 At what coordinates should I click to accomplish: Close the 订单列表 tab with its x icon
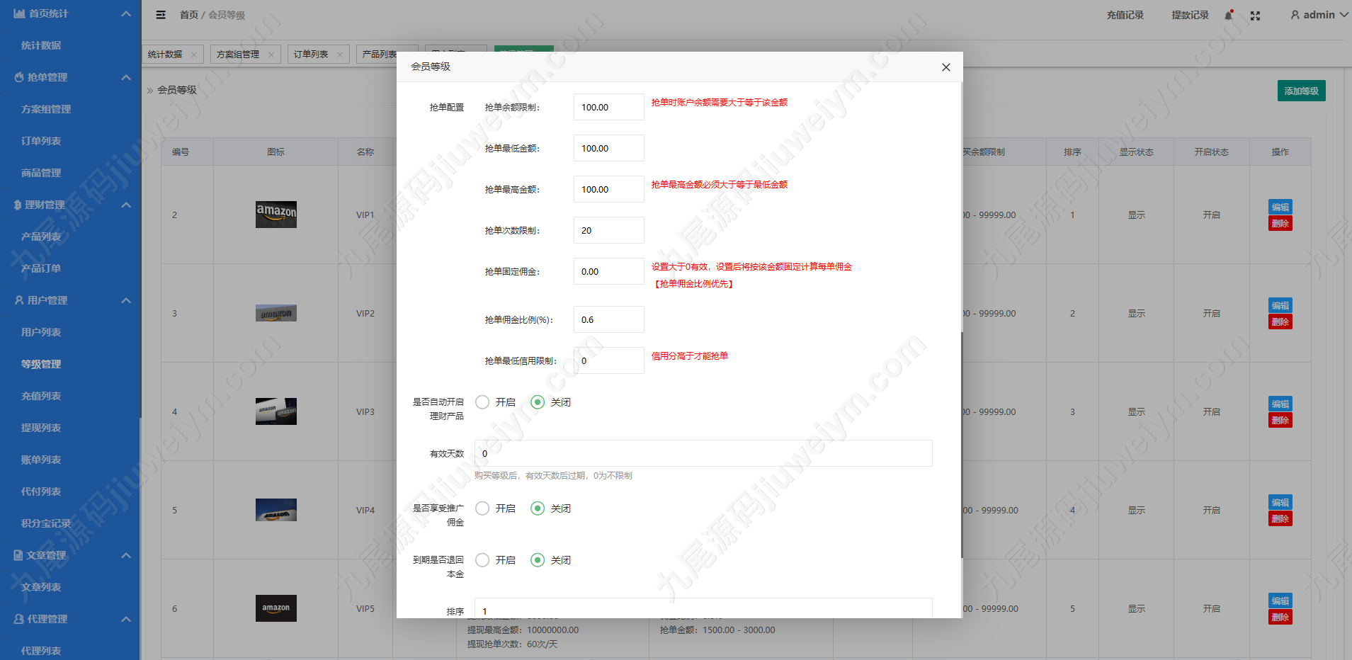[x=339, y=55]
